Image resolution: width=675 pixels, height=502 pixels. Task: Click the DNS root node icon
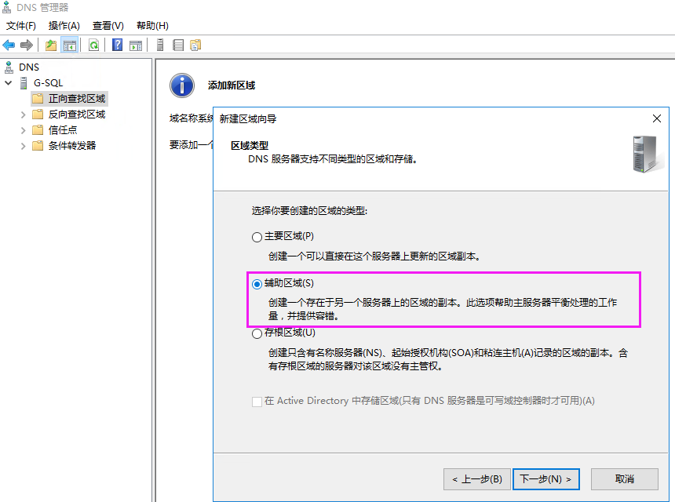[x=9, y=67]
